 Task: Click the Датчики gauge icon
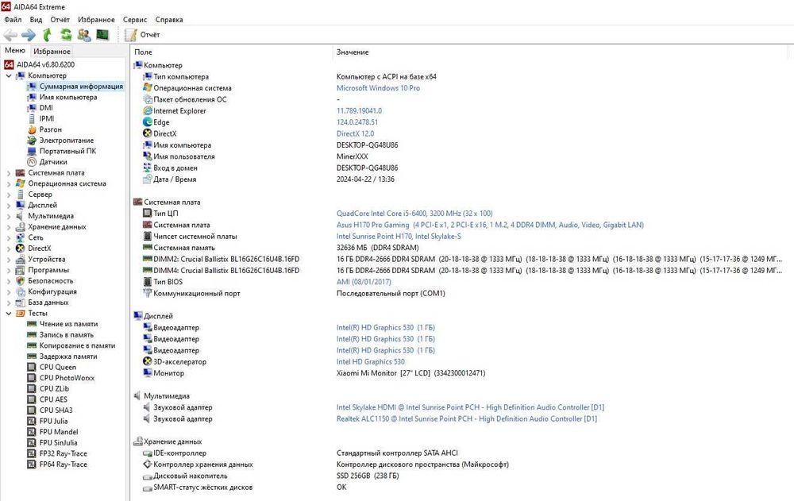[x=32, y=162]
